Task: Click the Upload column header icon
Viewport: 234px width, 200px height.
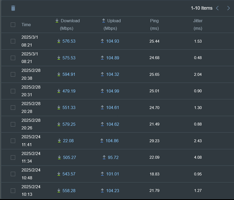Action: tap(104, 21)
